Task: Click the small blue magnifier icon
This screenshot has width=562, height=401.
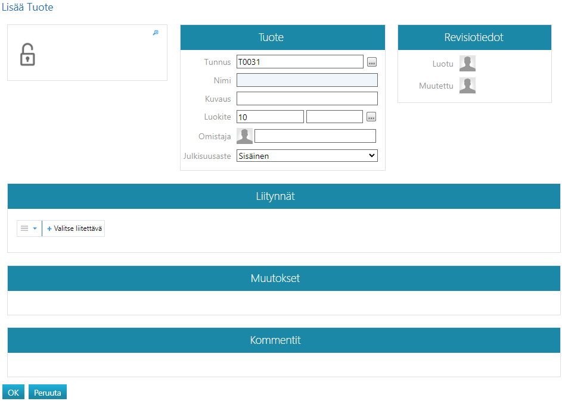Action: click(x=156, y=33)
